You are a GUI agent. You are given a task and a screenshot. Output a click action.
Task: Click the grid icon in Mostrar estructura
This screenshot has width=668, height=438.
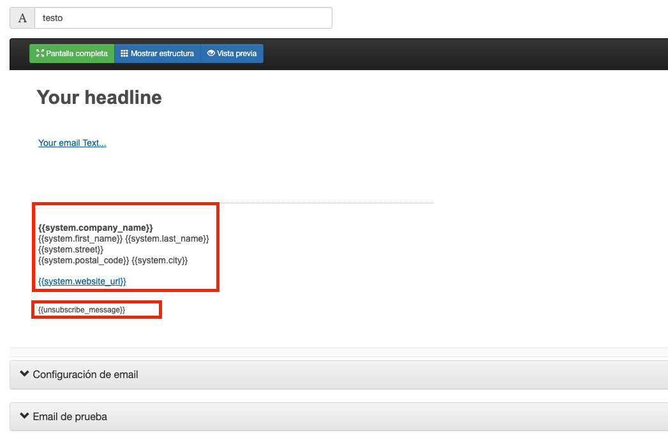click(x=124, y=54)
